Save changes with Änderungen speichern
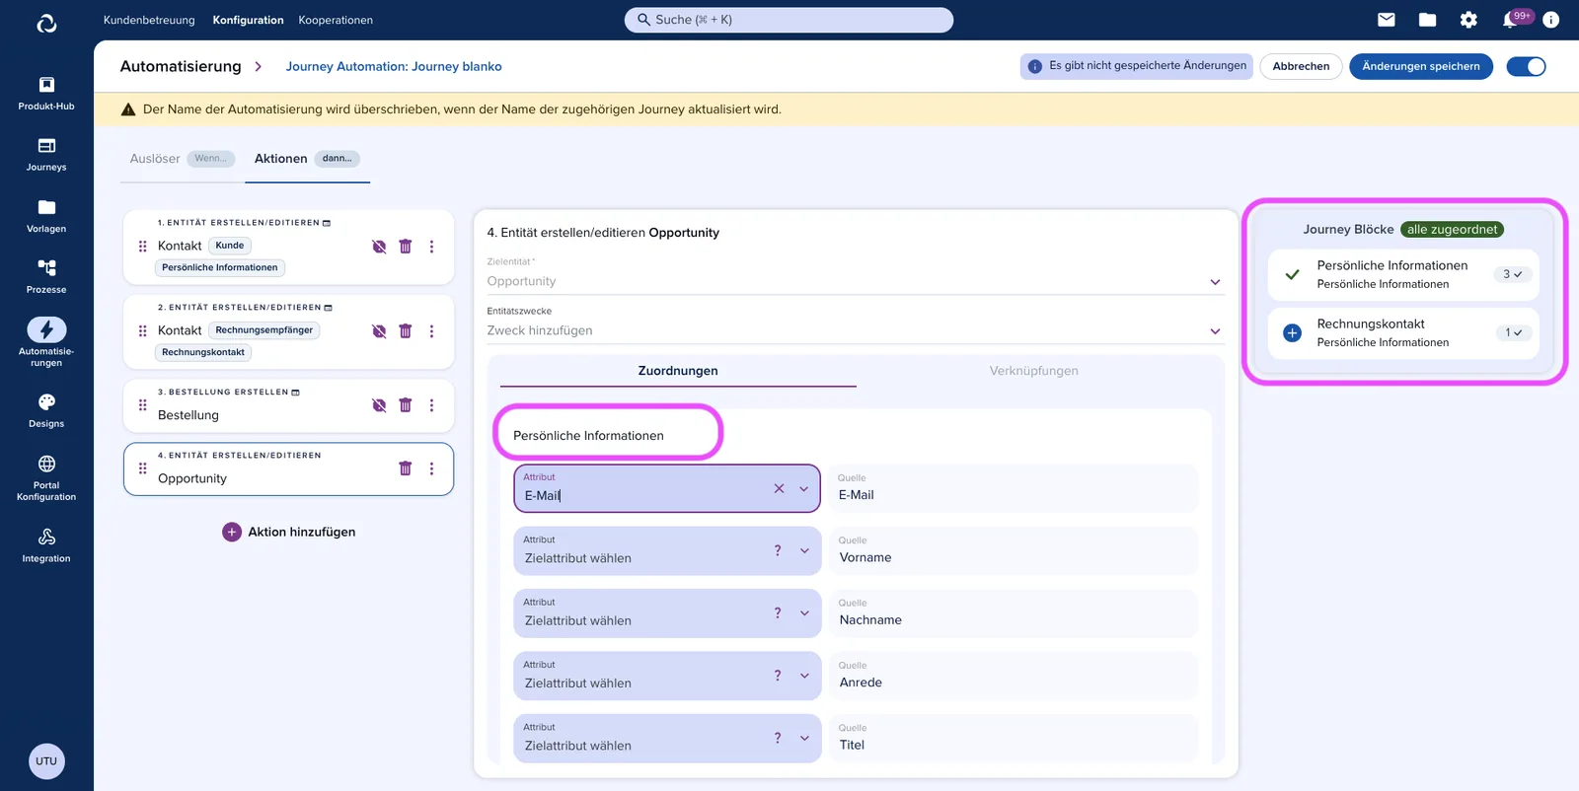Image resolution: width=1579 pixels, height=791 pixels. 1421,66
